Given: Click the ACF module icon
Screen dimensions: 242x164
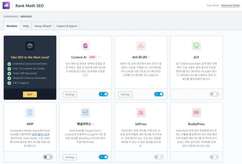Looking at the screenshot, I should (196, 46).
